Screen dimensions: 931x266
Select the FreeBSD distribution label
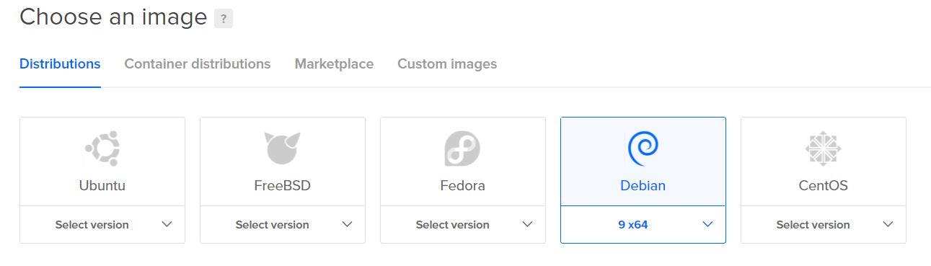click(282, 185)
